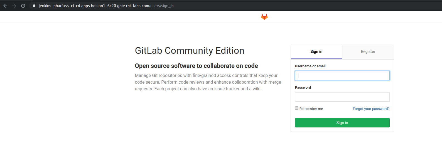Click the 'Username or email' label
The height and width of the screenshot is (164, 442).
310,66
